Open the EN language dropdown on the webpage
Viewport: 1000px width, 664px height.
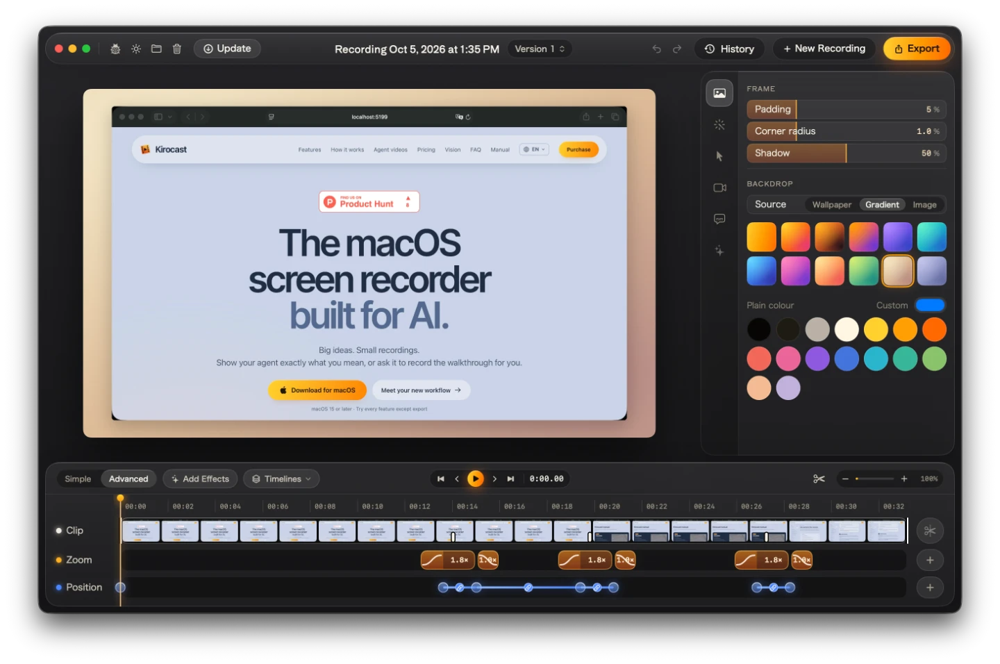(534, 149)
